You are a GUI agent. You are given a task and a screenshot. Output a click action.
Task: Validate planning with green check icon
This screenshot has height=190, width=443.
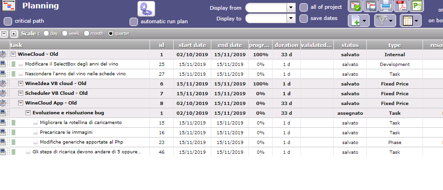click(x=355, y=6)
